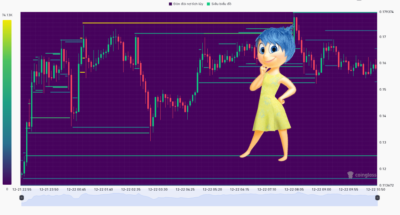Screen dimensions: 400x215
Task: Click the 12-22 06:15 time label
Action: (x=239, y=189)
